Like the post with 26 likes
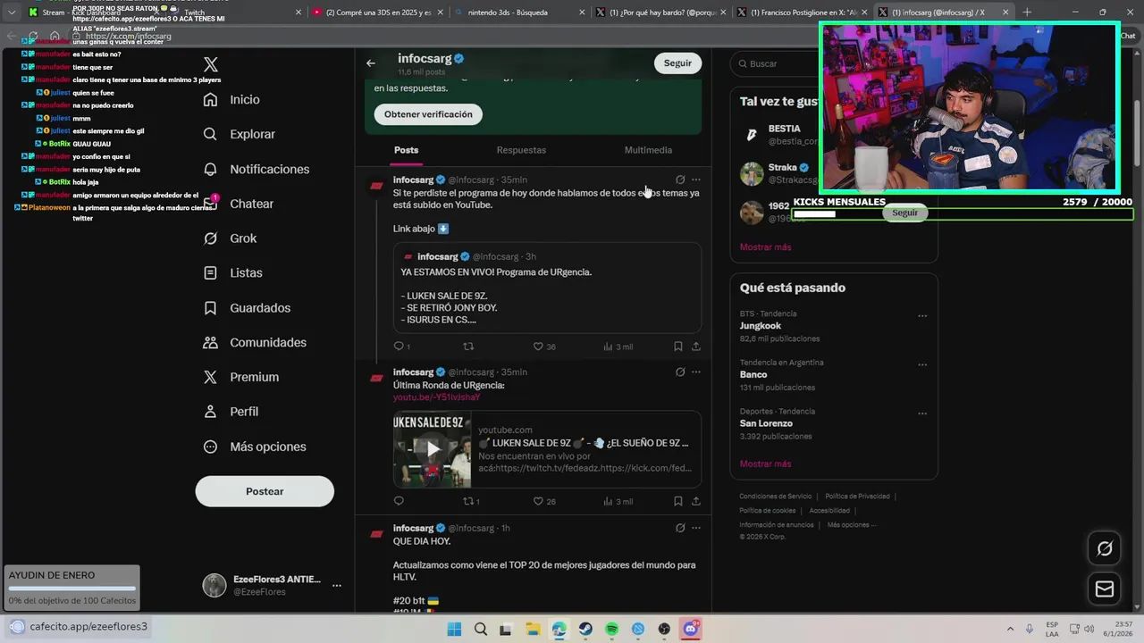The width and height of the screenshot is (1144, 643). click(x=543, y=501)
